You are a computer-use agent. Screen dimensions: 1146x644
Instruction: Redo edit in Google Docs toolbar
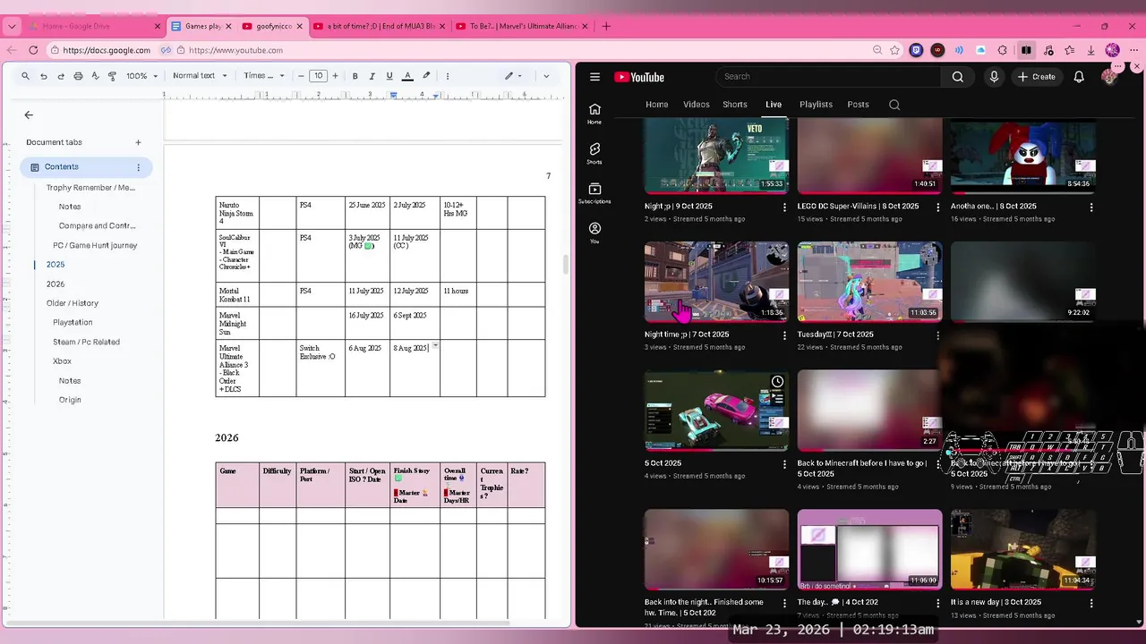[x=61, y=76]
